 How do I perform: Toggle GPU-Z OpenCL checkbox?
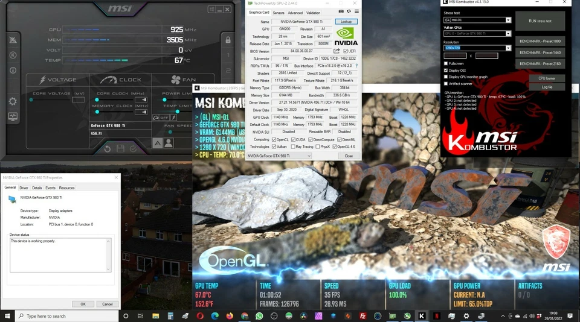pyautogui.click(x=274, y=139)
